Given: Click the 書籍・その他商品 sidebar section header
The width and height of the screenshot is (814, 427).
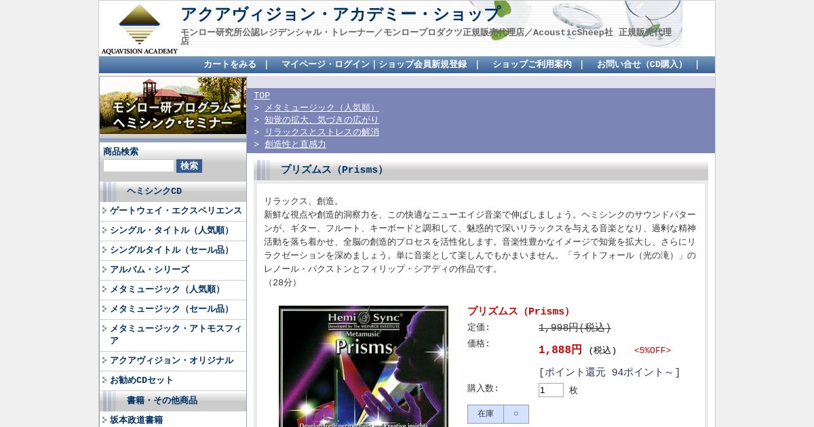Looking at the screenshot, I should tap(173, 401).
